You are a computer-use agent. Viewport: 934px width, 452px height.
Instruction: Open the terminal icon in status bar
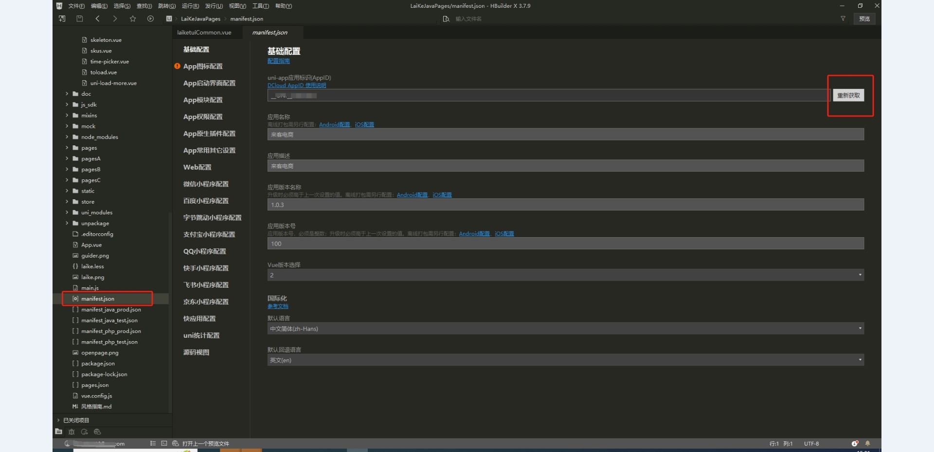(164, 443)
